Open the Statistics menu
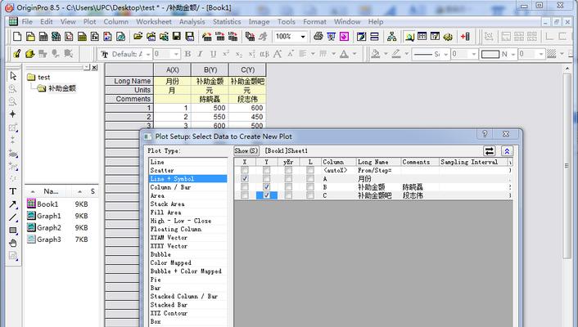This screenshot has width=578, height=327. pos(227,22)
